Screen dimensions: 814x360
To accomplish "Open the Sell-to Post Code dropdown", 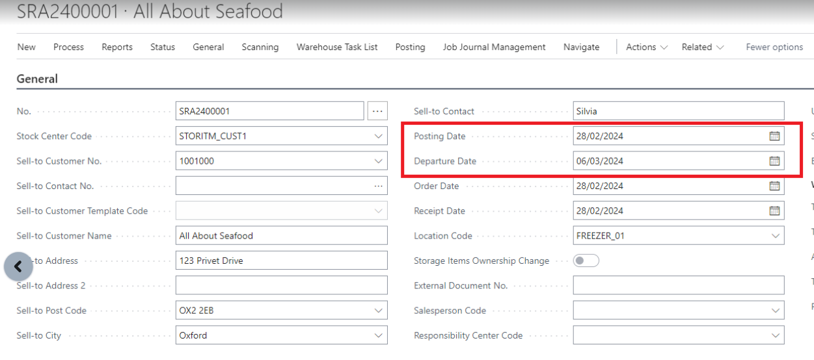I will click(x=379, y=311).
